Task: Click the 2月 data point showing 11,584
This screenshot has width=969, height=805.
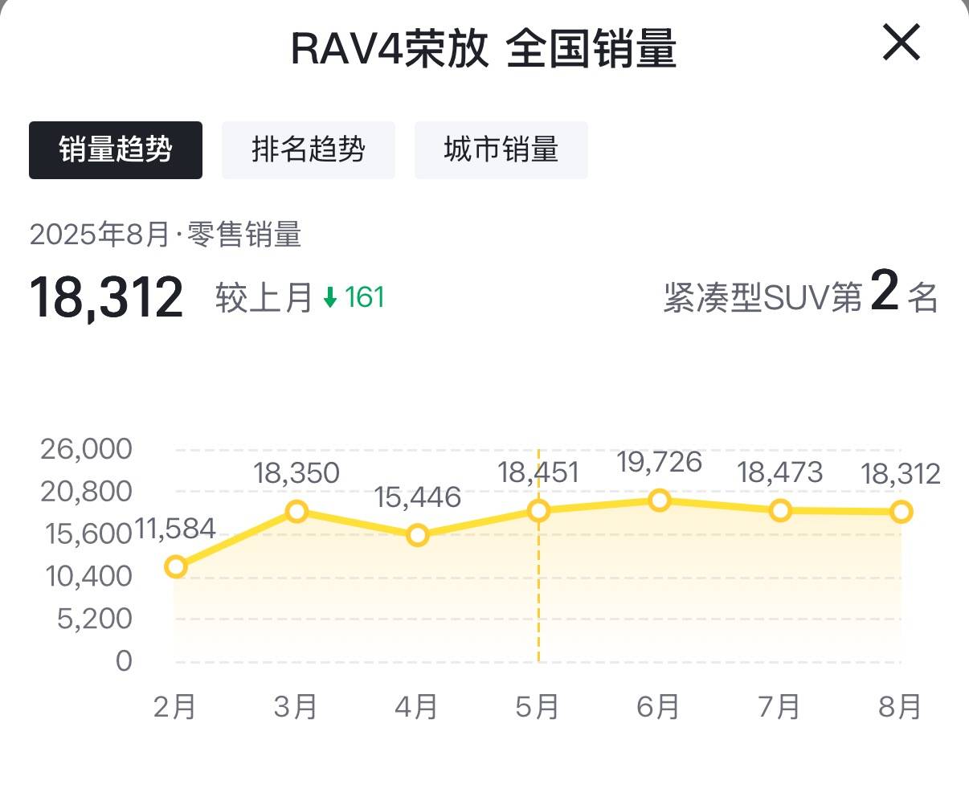Action: [x=175, y=567]
